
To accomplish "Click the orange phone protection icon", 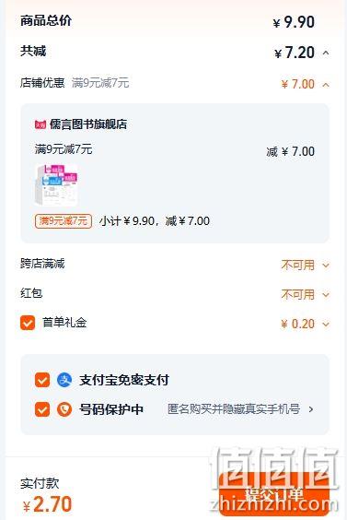I will [64, 409].
